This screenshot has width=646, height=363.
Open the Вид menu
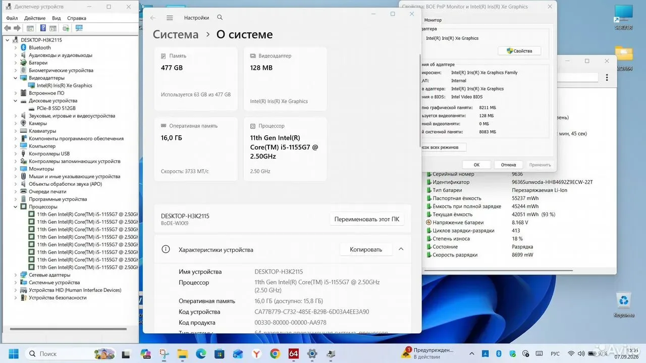tap(57, 18)
